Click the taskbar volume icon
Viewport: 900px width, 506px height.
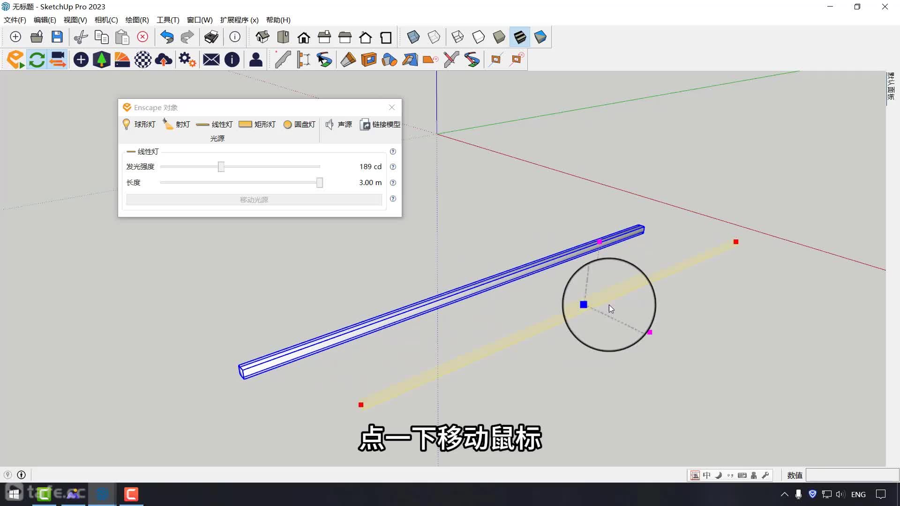840,494
